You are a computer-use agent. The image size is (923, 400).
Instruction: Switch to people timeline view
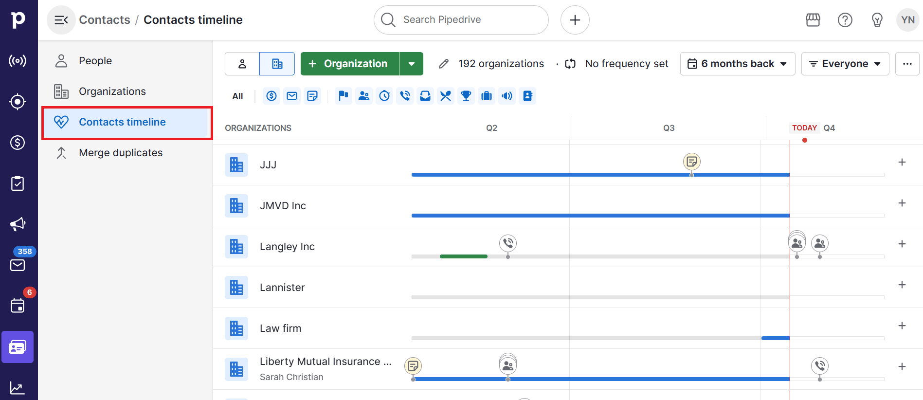click(x=242, y=64)
